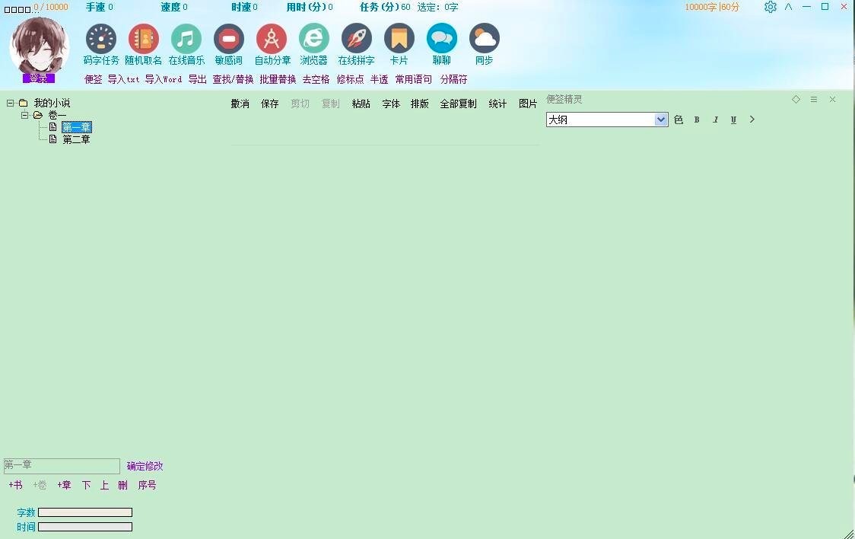Click 统计 on the editor toolbar
Viewport: 855px width, 539px height.
(x=497, y=104)
